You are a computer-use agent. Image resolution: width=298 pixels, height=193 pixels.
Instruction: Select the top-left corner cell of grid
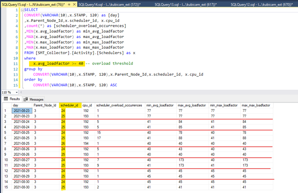pos(7,105)
